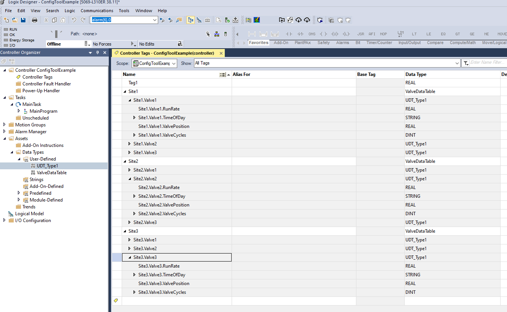Print using the printer toolbar icon

35,20
